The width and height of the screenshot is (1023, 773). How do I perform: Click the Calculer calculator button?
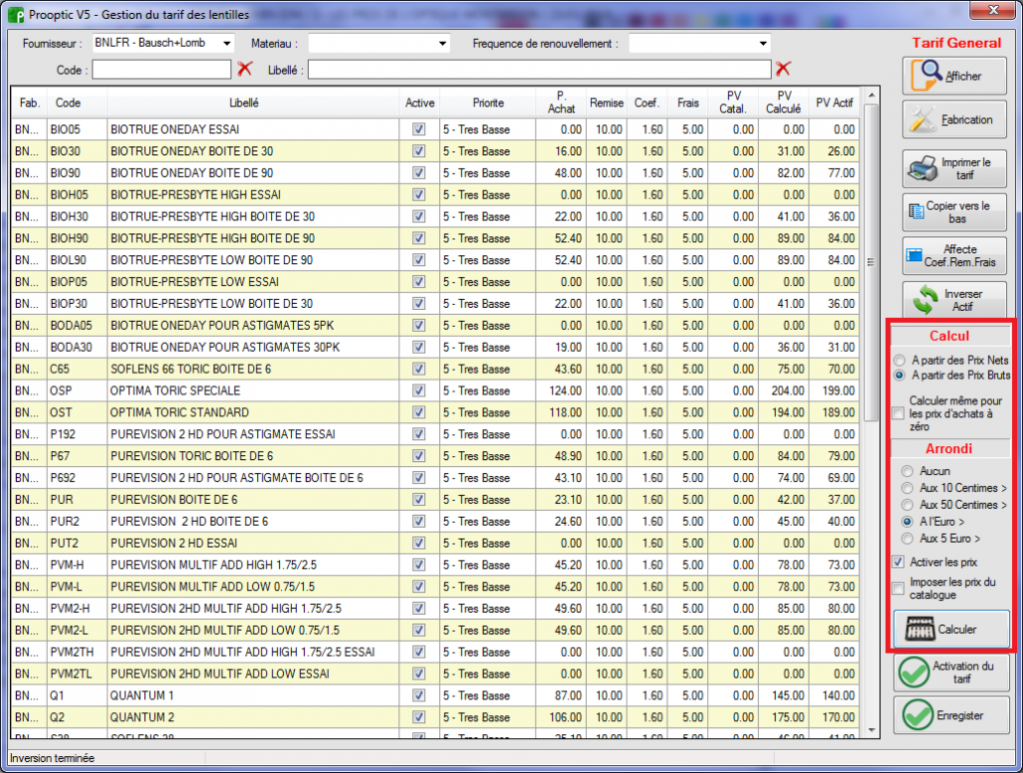pos(951,629)
